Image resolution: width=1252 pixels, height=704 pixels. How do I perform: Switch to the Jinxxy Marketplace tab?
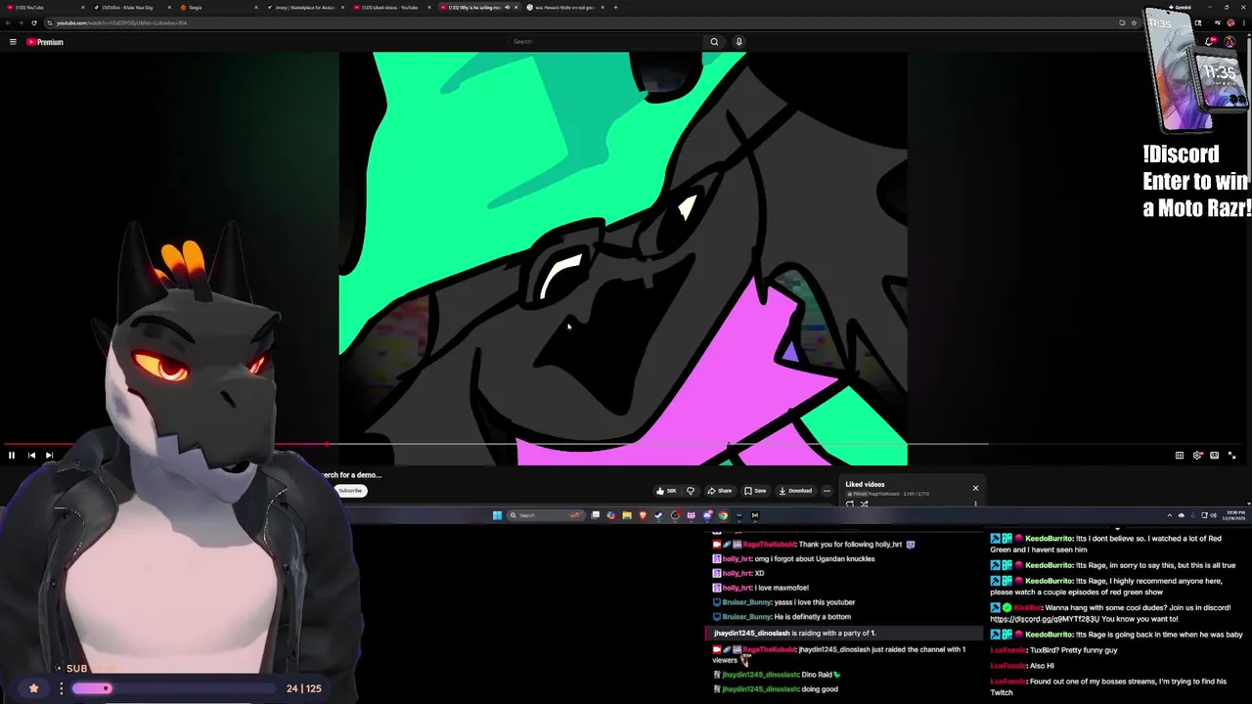click(x=305, y=7)
